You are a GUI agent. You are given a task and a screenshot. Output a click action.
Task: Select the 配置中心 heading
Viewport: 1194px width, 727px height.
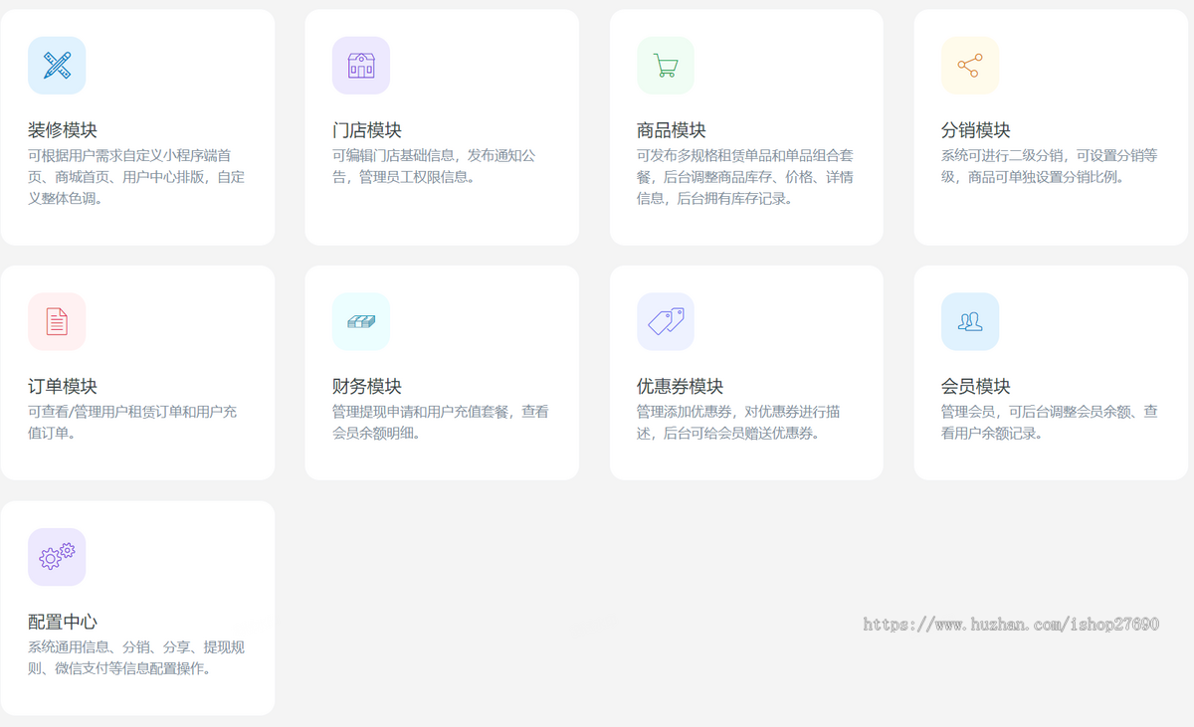pos(63,622)
